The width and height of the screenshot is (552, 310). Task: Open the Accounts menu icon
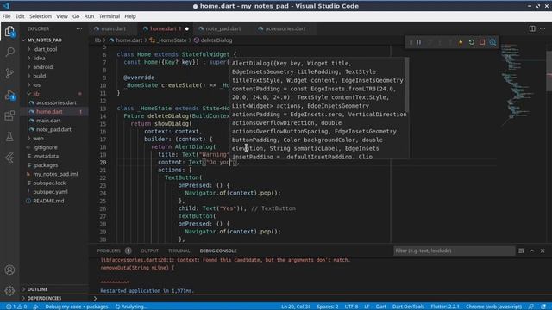9,270
